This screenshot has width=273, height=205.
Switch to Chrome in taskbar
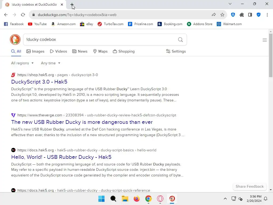148,199
